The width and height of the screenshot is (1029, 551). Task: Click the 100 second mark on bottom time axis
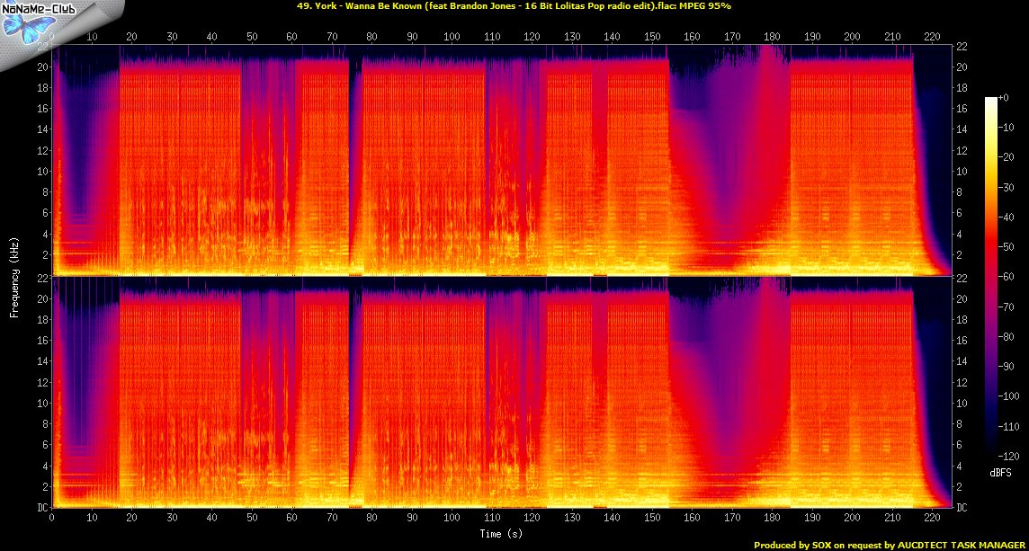452,520
